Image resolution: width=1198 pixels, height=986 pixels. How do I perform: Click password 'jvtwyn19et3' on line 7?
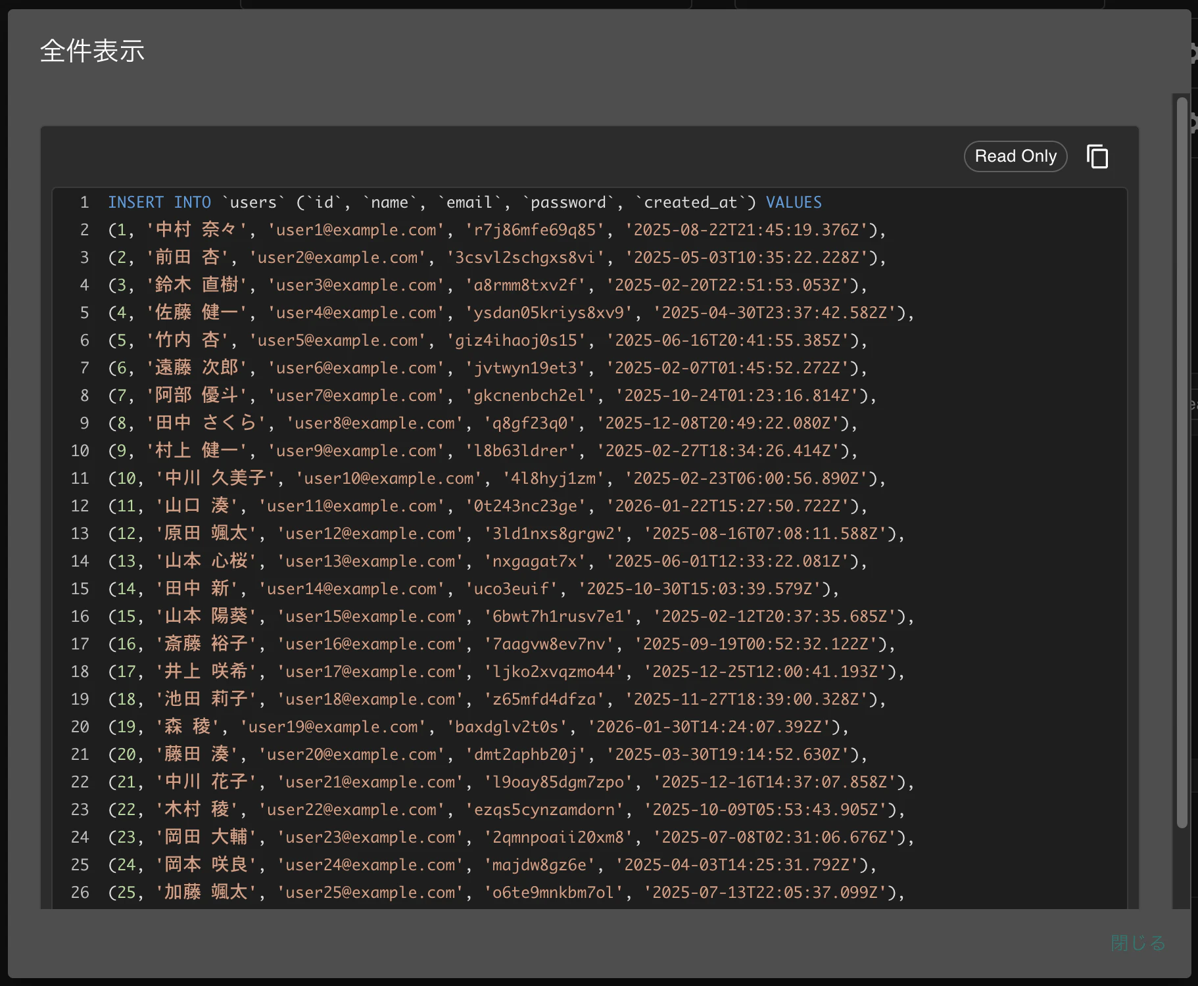(525, 368)
